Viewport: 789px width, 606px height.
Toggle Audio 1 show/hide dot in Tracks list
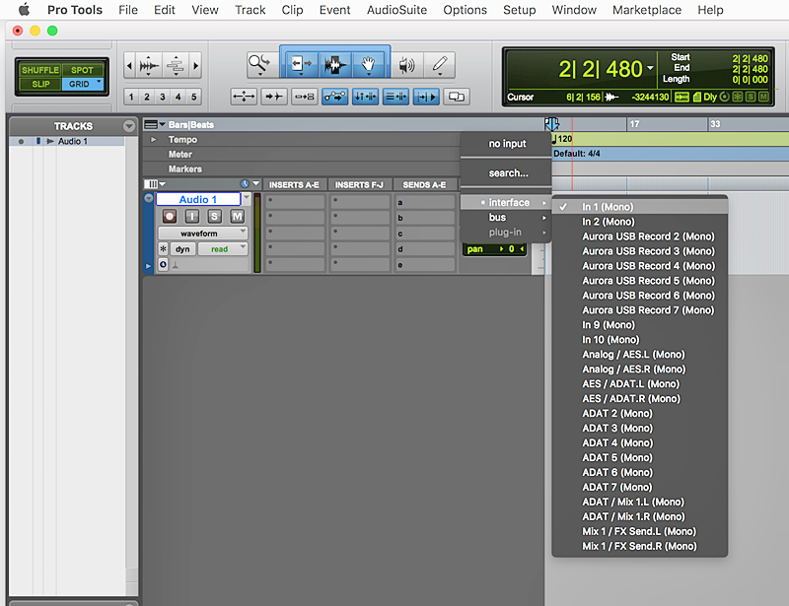21,141
